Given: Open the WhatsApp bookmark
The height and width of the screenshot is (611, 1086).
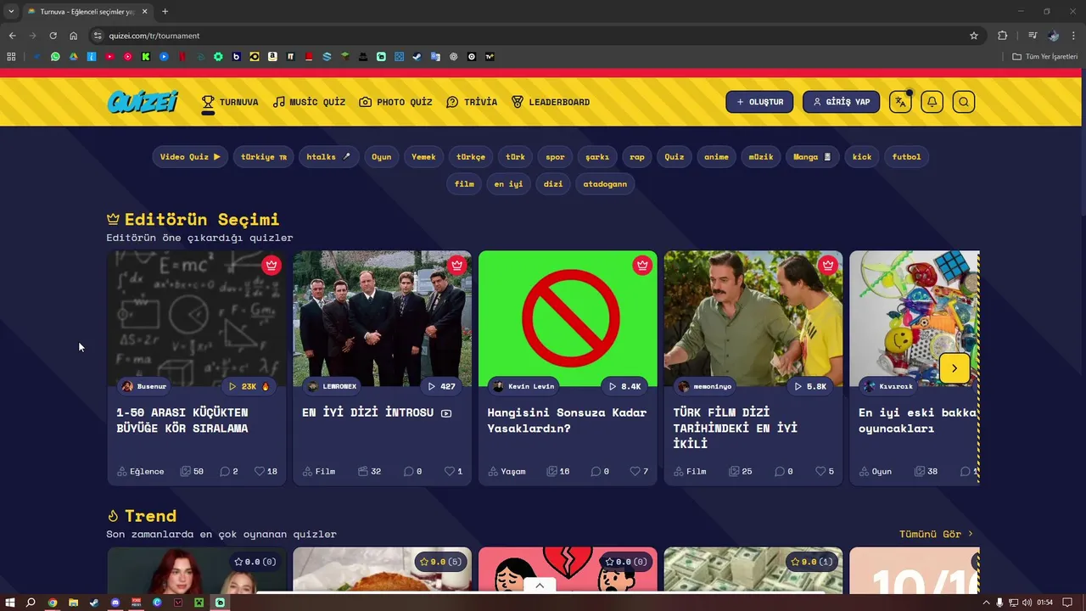Looking at the screenshot, I should click(55, 57).
